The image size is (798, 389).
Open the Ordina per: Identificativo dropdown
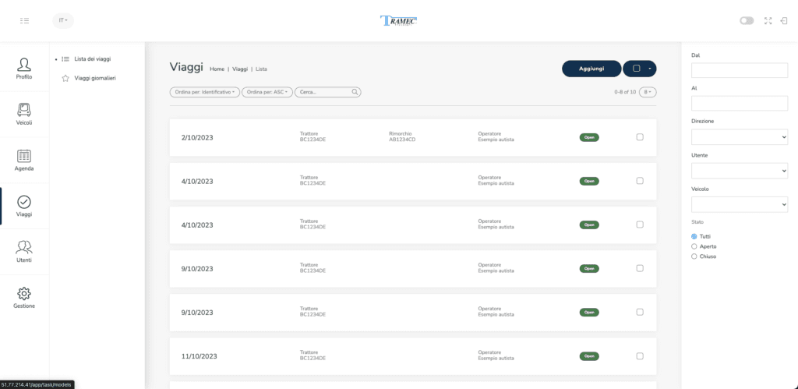tap(205, 92)
